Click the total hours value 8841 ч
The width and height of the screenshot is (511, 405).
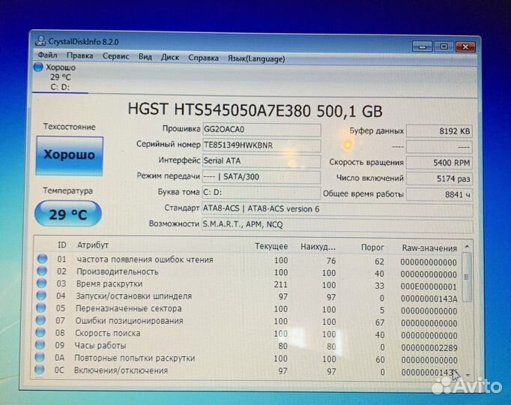coord(439,195)
